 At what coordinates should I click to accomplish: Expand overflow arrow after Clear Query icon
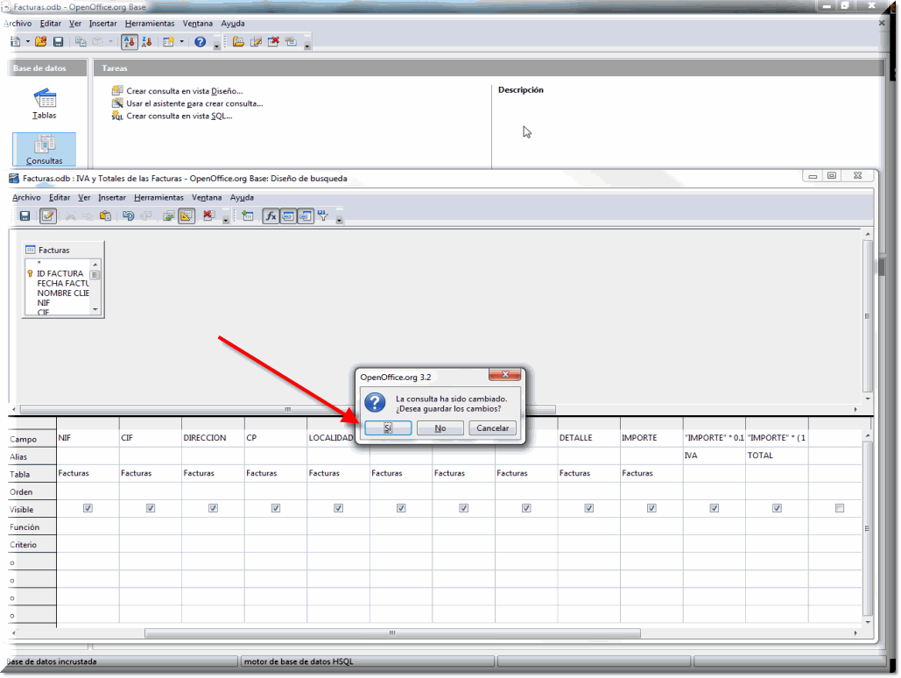pyautogui.click(x=226, y=219)
